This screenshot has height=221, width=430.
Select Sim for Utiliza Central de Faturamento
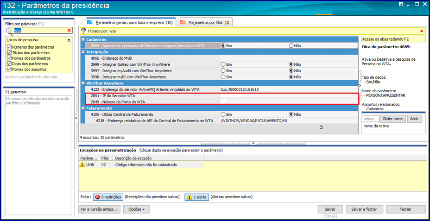[223, 114]
